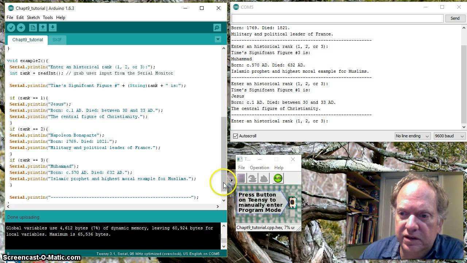This screenshot has width=467, height=263.
Task: Click the Open sketch up-arrow icon
Action: point(43,27)
